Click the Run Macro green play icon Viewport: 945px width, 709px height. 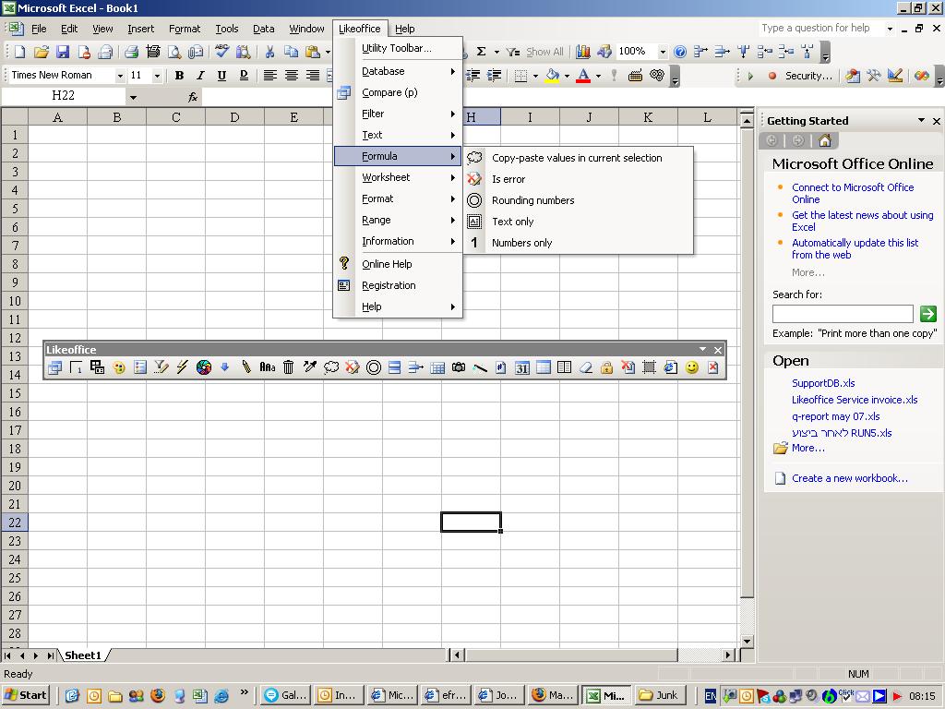750,76
